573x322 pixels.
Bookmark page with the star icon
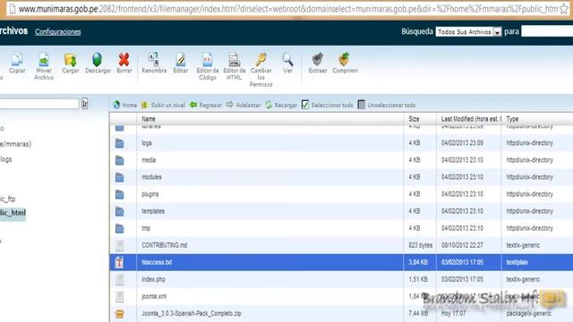pos(565,9)
